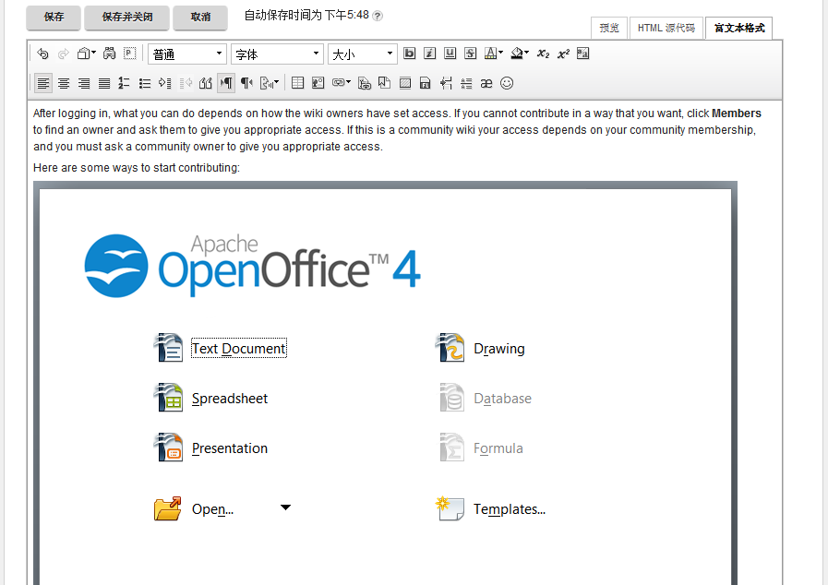
Task: Toggle bold formatting
Action: click(409, 54)
